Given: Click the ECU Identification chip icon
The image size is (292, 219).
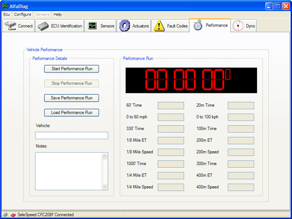Looking at the screenshot, I should (x=43, y=26).
